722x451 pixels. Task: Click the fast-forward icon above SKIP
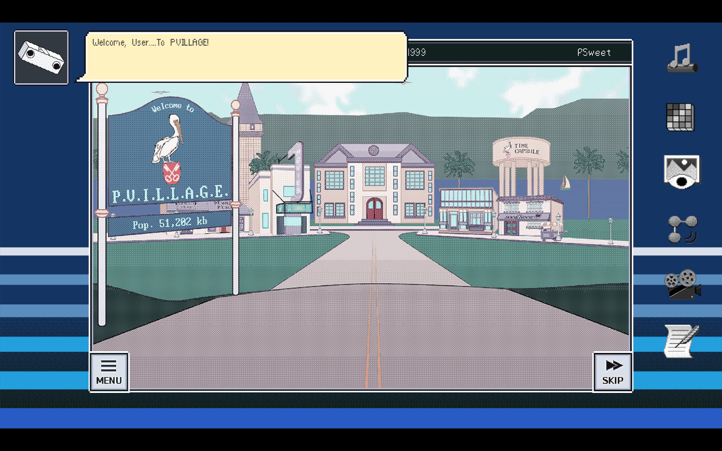[613, 364]
